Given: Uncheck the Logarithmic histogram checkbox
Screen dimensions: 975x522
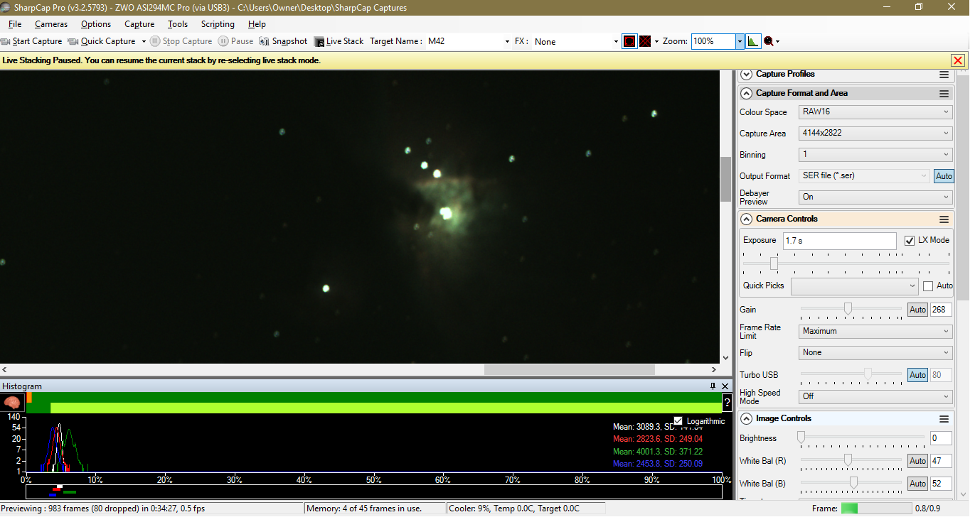Looking at the screenshot, I should pos(678,421).
